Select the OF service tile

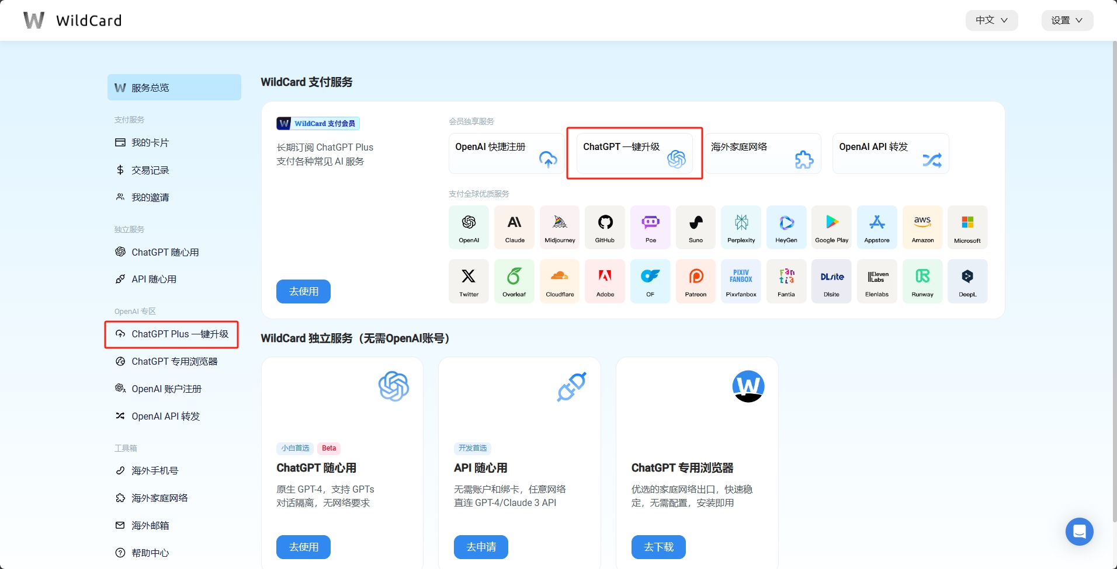(650, 281)
